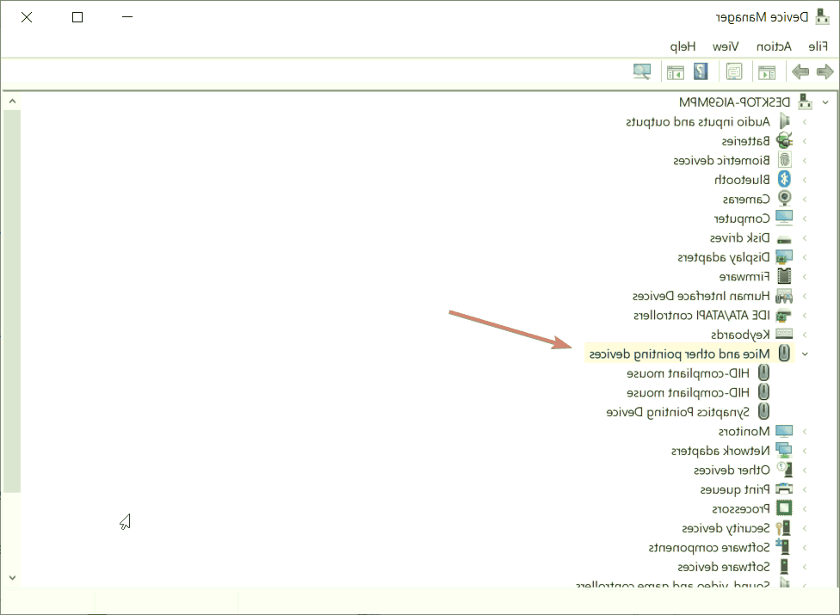Open the Action menu
This screenshot has width=840, height=615.
click(774, 46)
